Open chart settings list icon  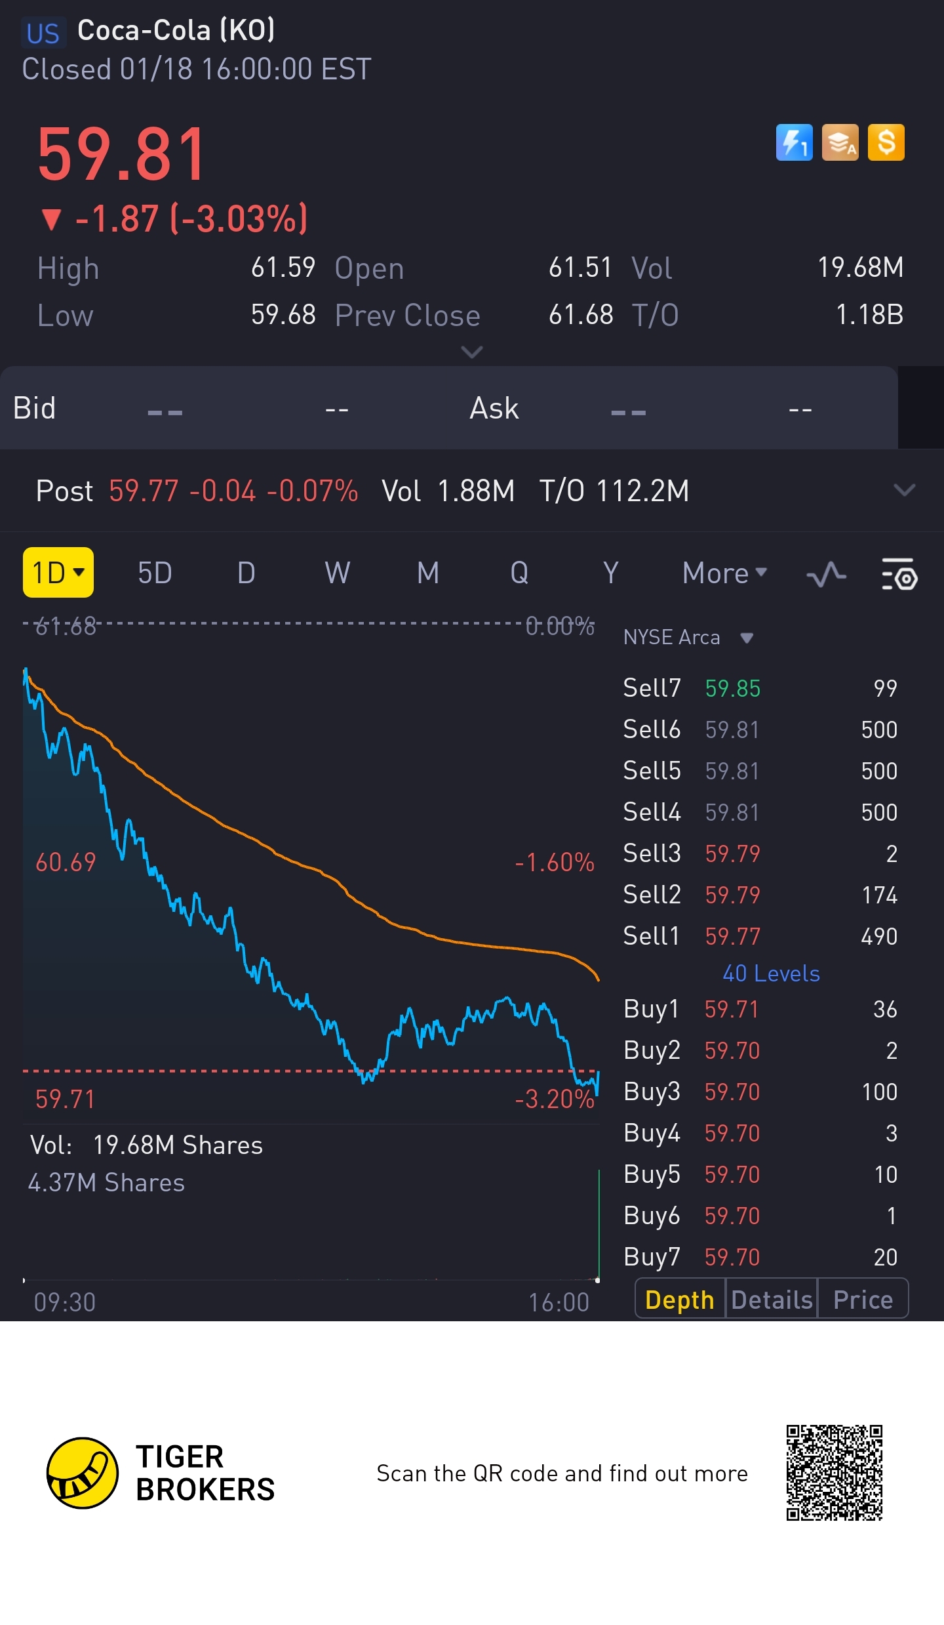coord(899,574)
